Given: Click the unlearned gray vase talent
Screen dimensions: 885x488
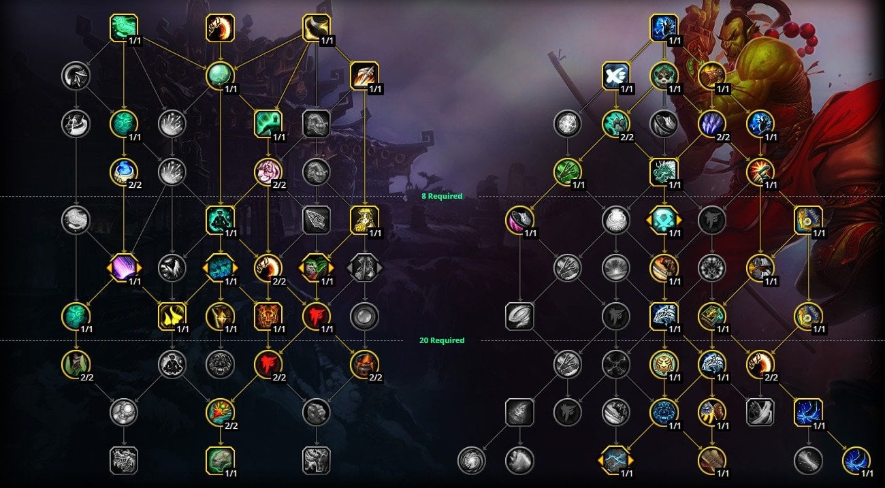Looking at the screenshot, I should click(616, 220).
